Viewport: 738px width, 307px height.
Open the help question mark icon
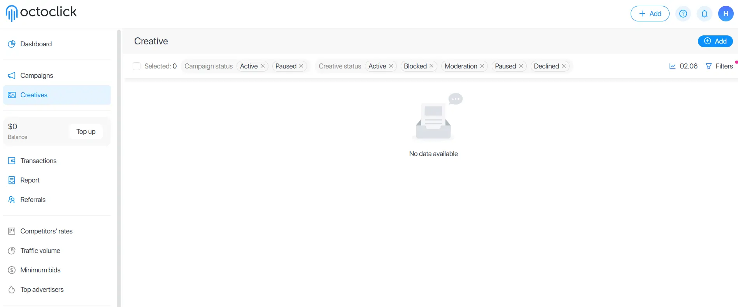coord(683,14)
